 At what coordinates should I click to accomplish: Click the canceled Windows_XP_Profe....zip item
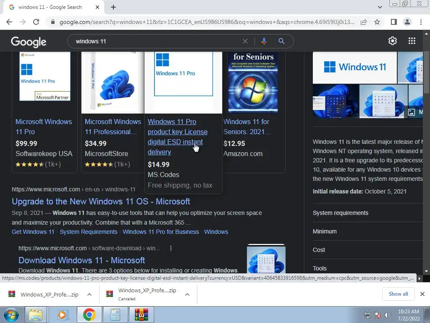(x=142, y=294)
